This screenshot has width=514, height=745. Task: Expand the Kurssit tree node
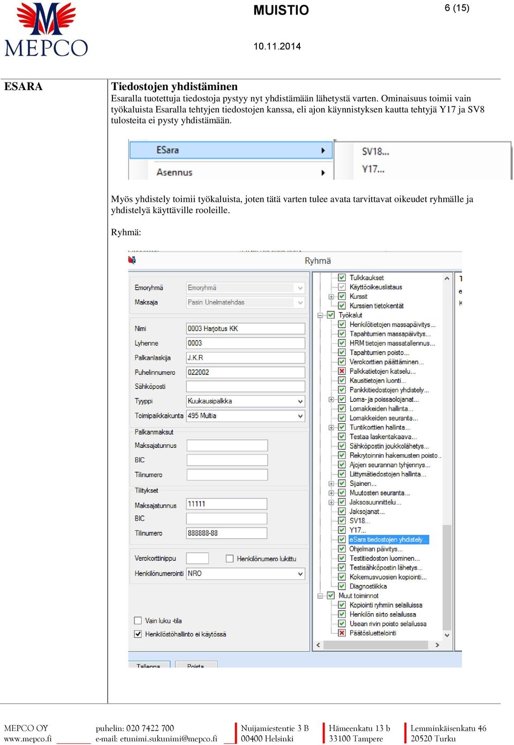coord(331,297)
